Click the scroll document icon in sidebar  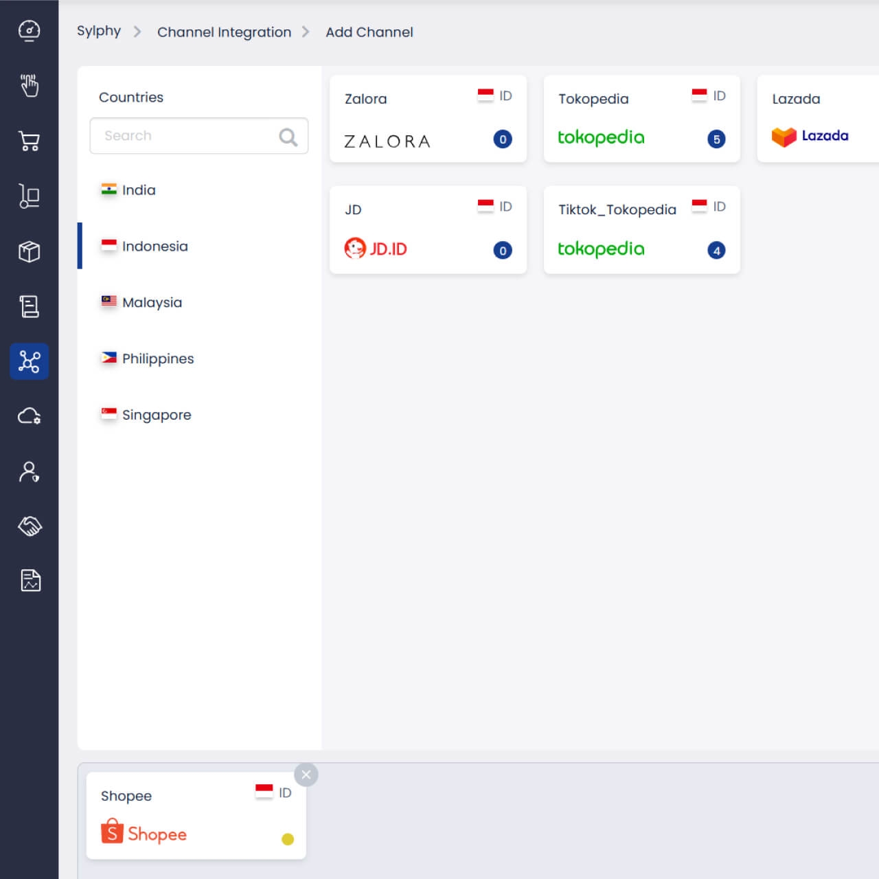pyautogui.click(x=29, y=306)
